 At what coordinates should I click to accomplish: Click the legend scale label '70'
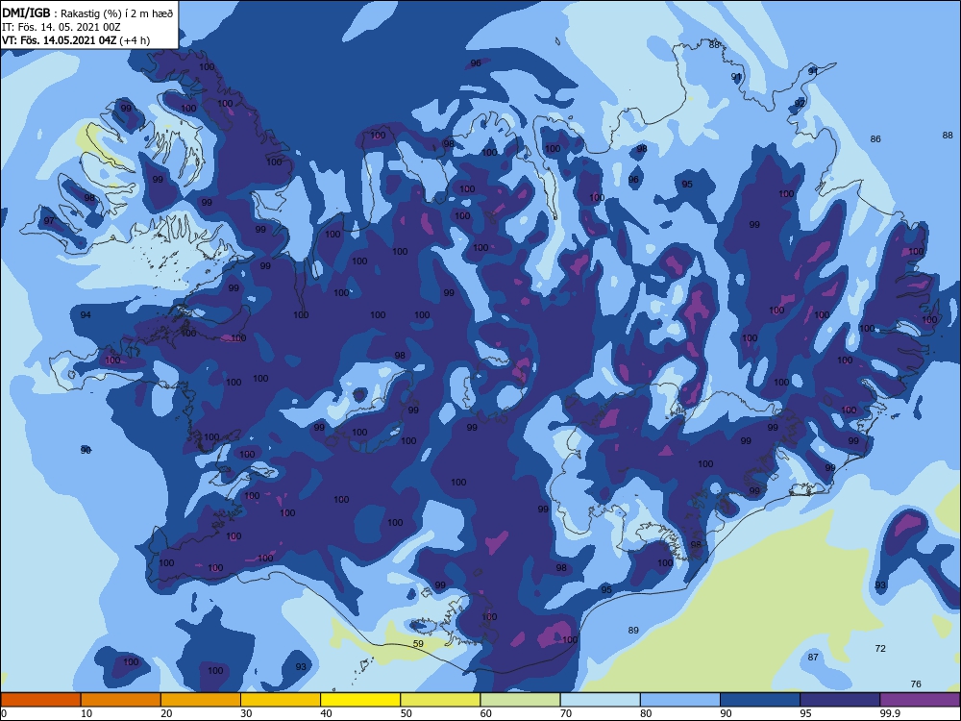coord(566,713)
